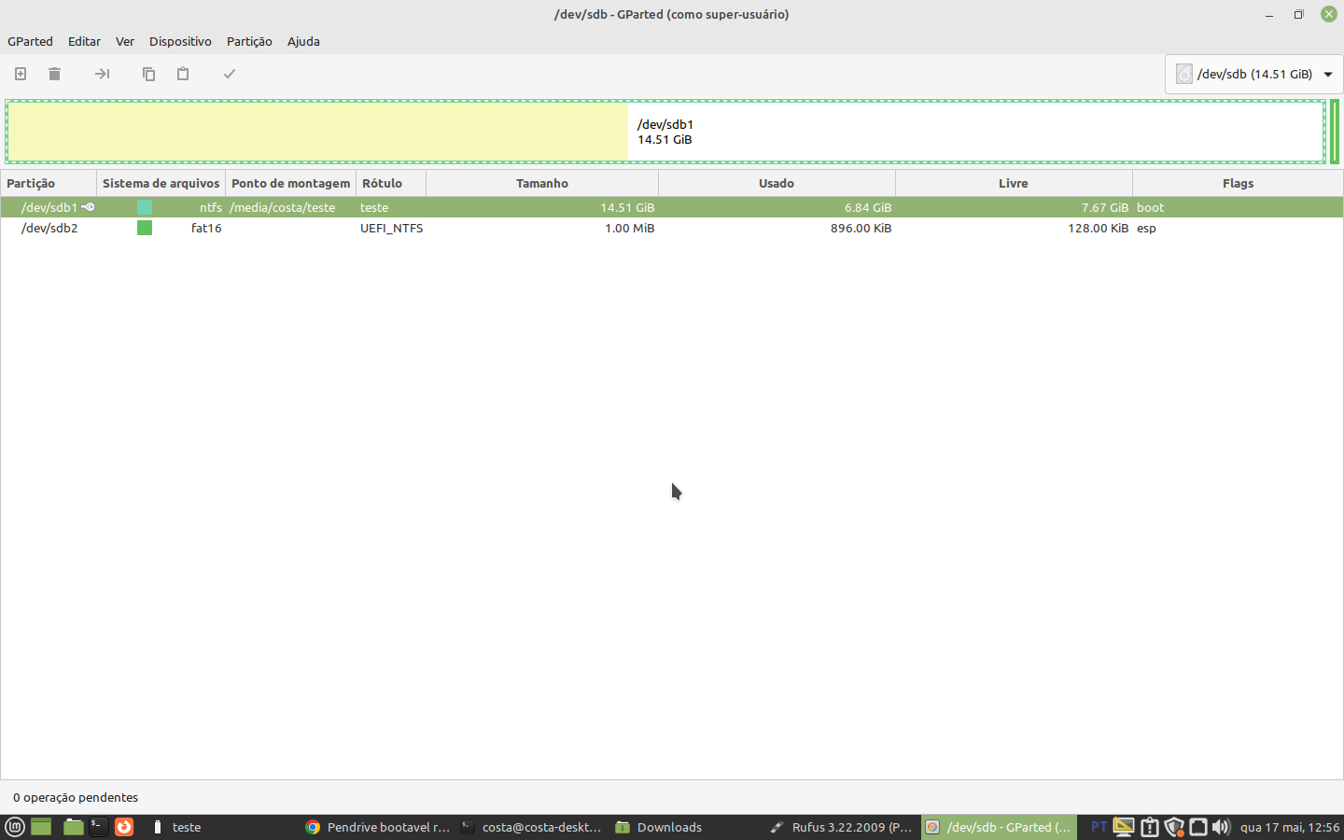Click the sound volume tray icon

[1221, 827]
